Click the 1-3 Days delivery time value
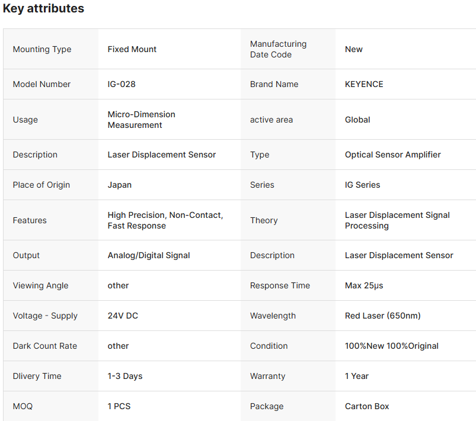Viewport: 476px width, 421px height. 125,376
